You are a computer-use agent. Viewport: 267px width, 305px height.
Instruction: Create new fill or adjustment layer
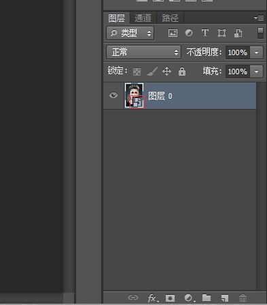[189, 298]
